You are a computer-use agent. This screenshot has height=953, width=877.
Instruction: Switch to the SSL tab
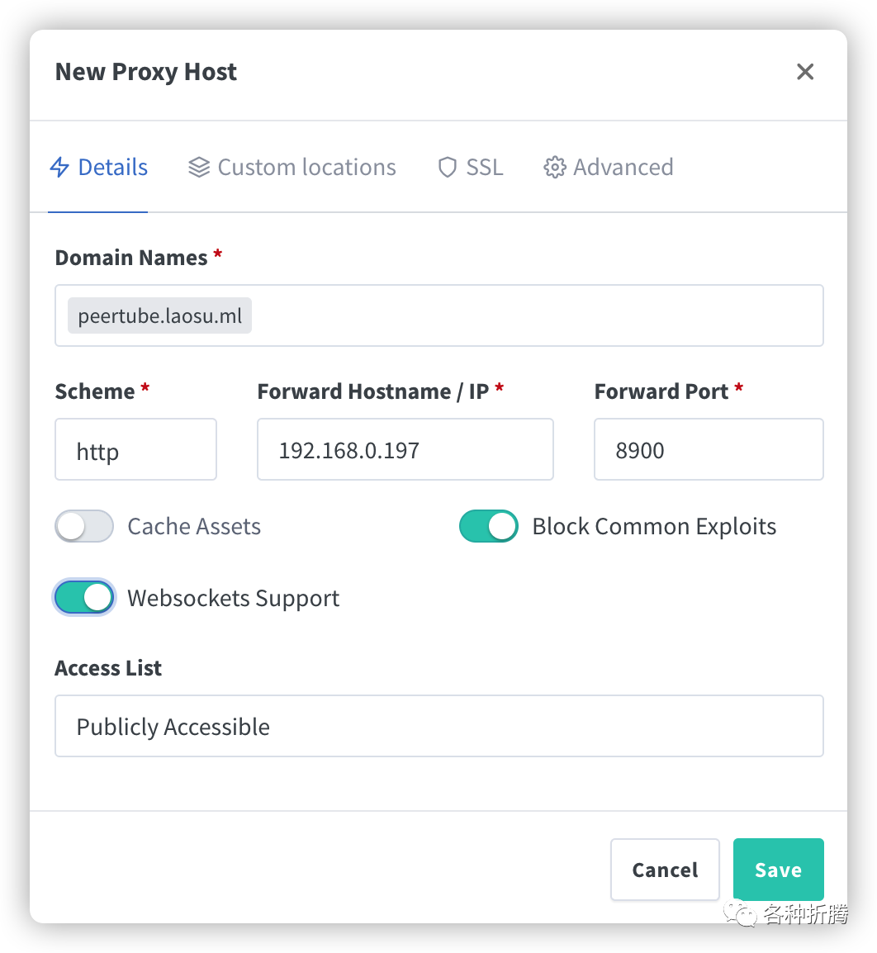pos(471,167)
